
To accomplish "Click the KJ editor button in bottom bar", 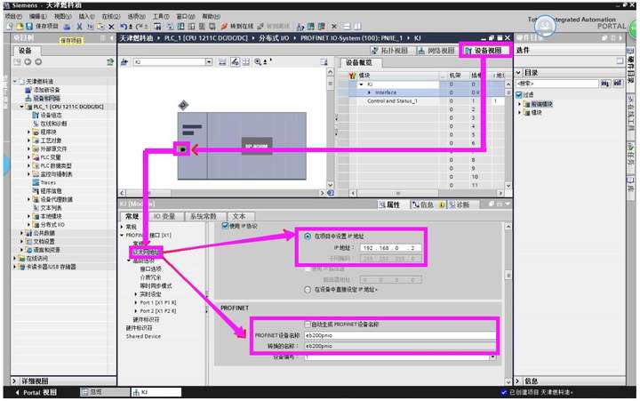I will 156,392.
